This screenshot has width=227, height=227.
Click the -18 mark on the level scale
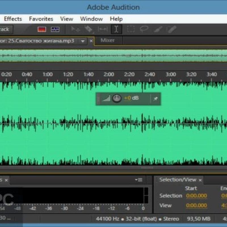[x=96, y=209]
